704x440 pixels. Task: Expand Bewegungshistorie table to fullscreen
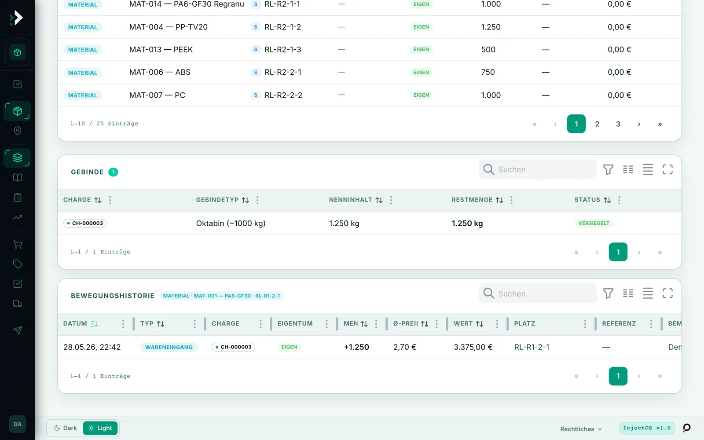coord(667,293)
